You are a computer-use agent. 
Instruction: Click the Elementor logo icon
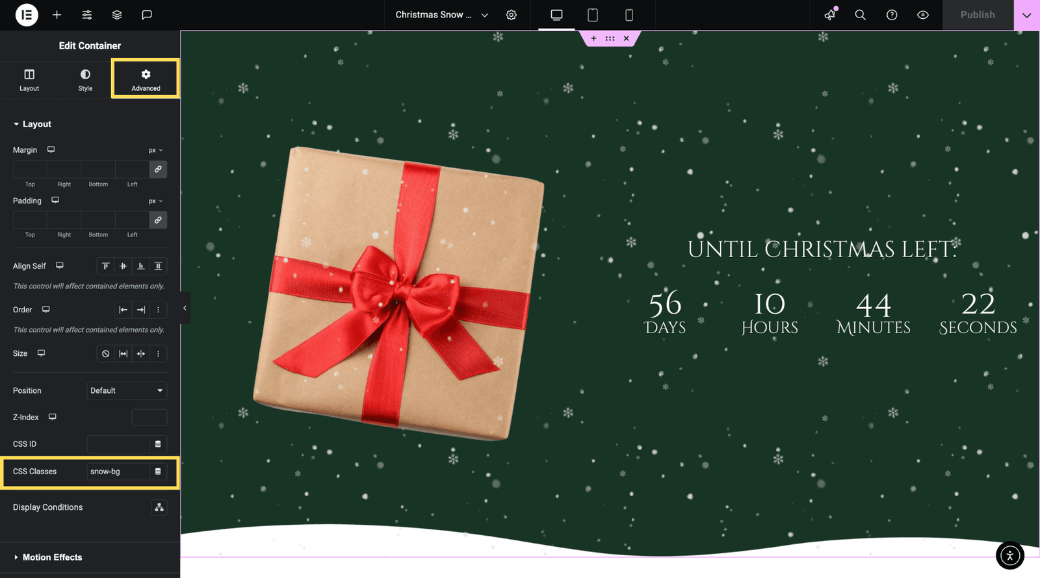pos(27,15)
